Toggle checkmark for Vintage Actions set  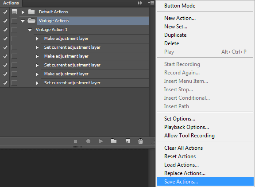(x=5, y=21)
